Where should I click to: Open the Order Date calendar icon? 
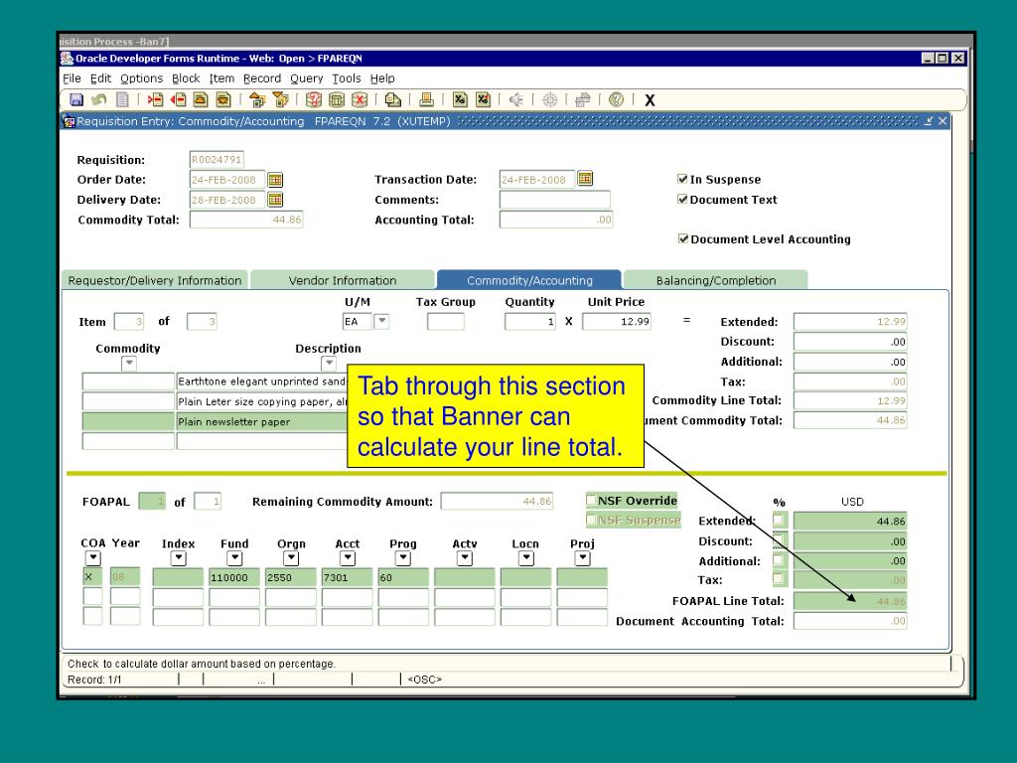(275, 180)
